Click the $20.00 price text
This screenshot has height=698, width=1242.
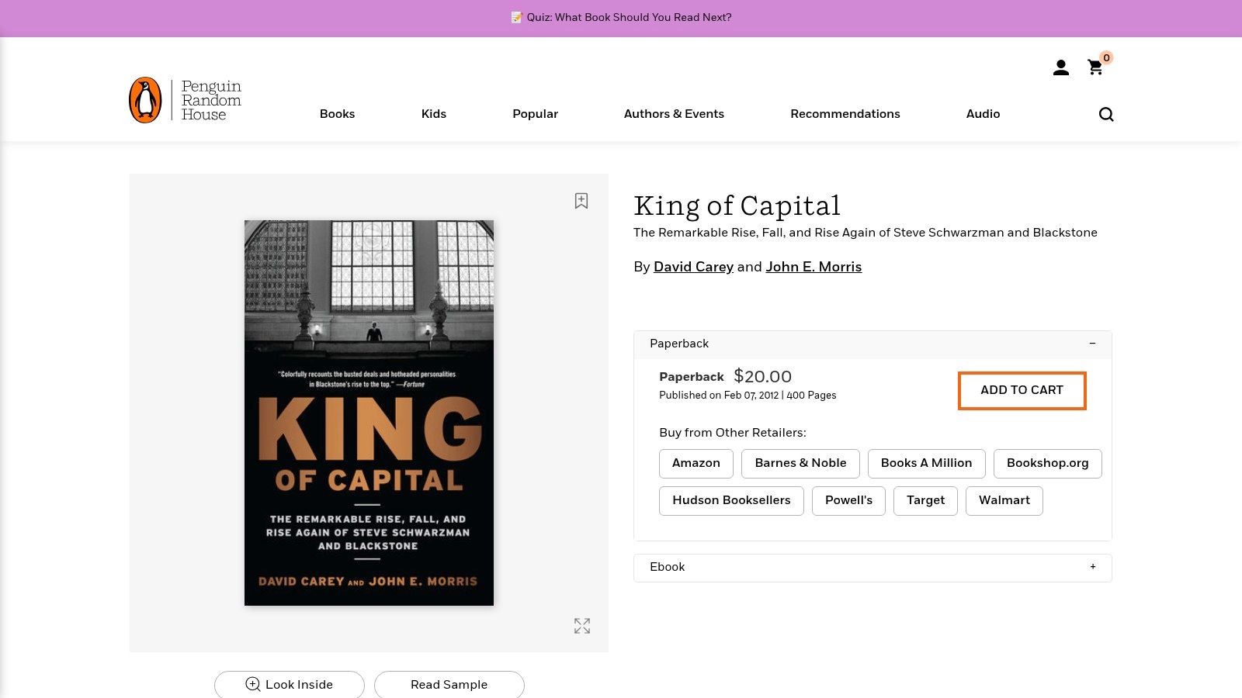tap(762, 377)
